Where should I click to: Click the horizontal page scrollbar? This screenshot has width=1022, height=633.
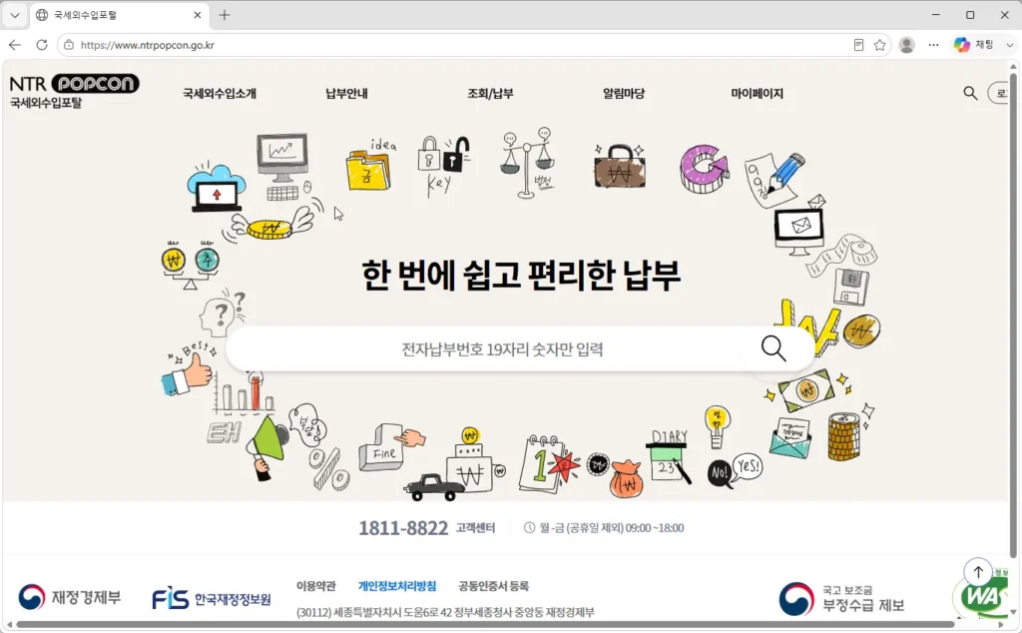484,625
